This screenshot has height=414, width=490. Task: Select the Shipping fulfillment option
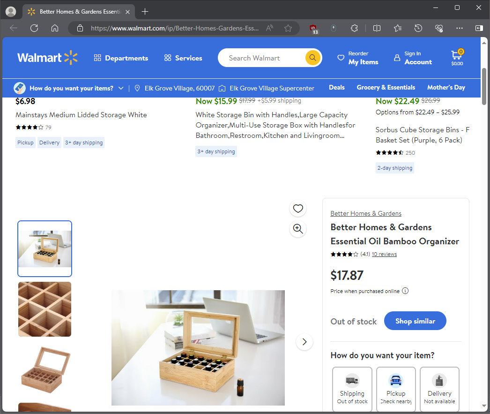click(352, 389)
